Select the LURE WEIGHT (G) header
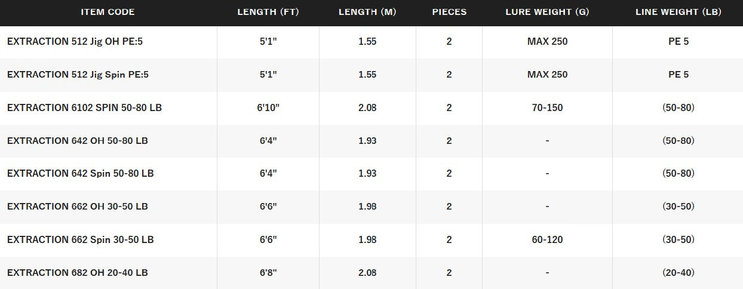 point(547,12)
